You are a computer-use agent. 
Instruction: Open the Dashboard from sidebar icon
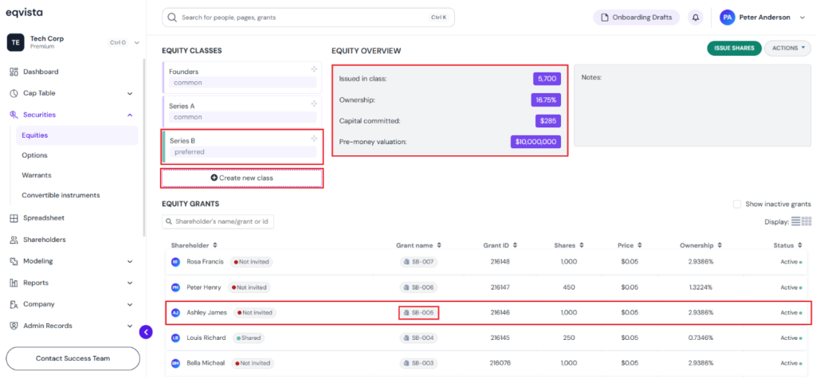click(14, 72)
